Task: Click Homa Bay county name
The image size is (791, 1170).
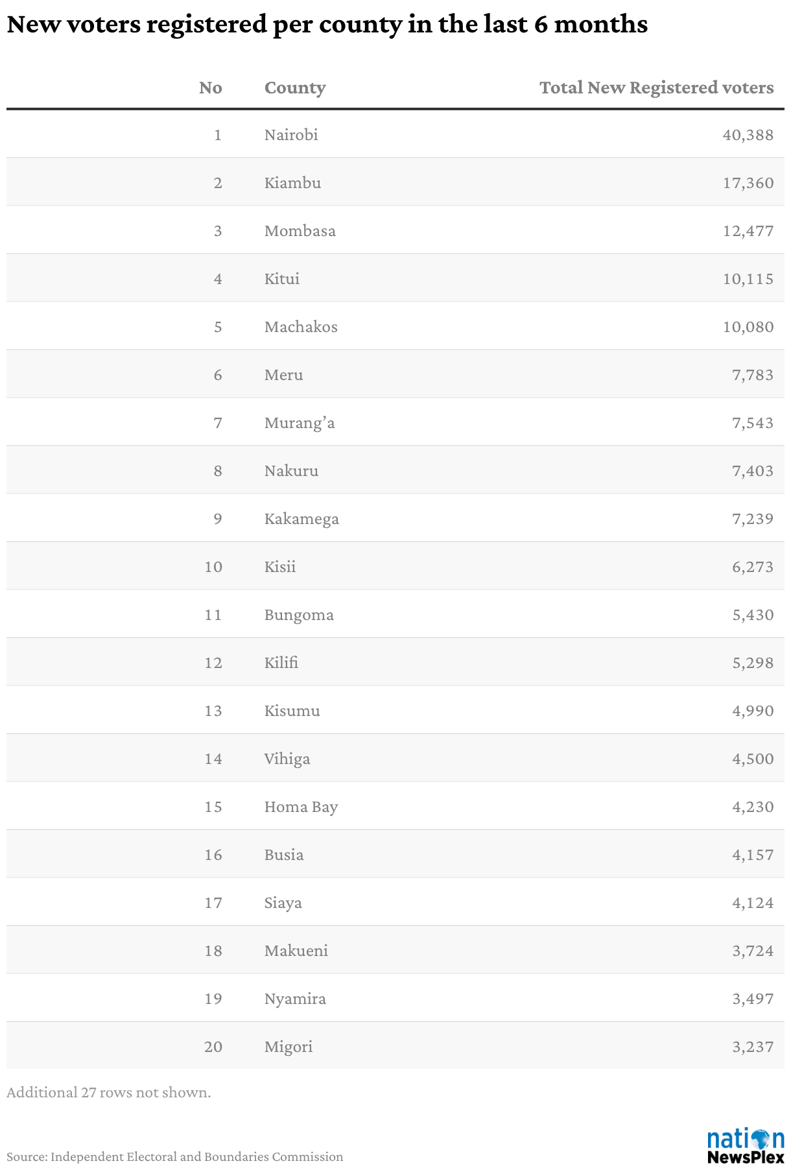Action: 301,807
